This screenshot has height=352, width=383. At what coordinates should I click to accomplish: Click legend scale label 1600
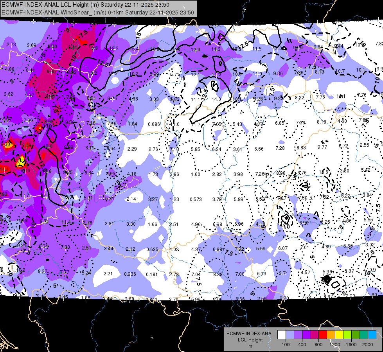coord(351,345)
